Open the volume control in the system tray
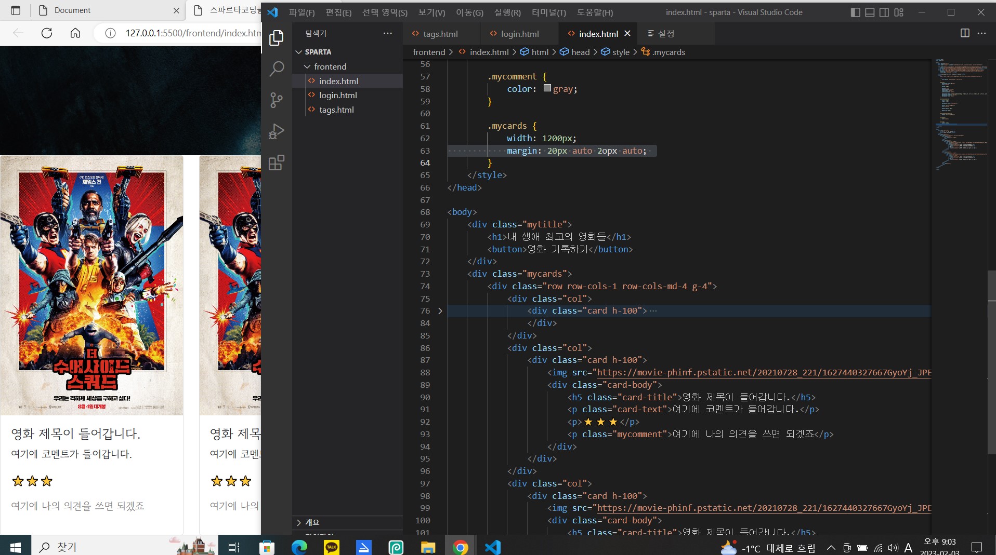The width and height of the screenshot is (996, 555). pyautogui.click(x=893, y=548)
